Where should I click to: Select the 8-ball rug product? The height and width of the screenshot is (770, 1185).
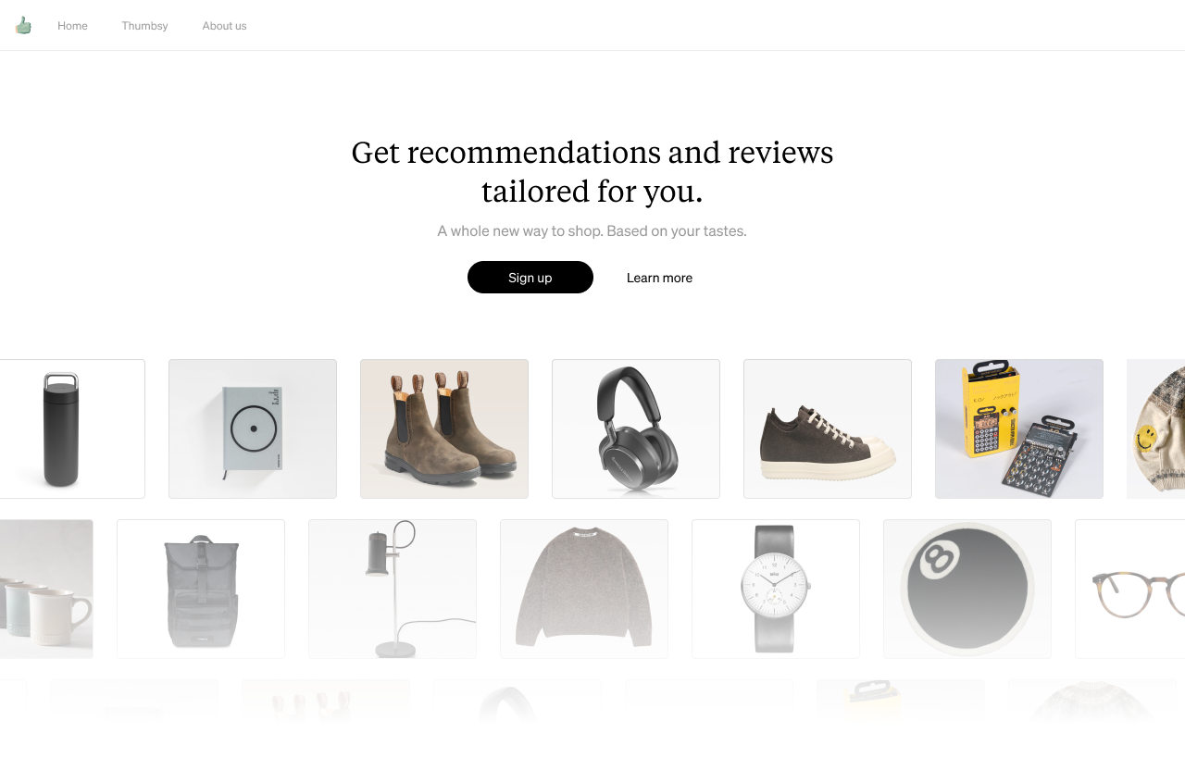pyautogui.click(x=967, y=590)
